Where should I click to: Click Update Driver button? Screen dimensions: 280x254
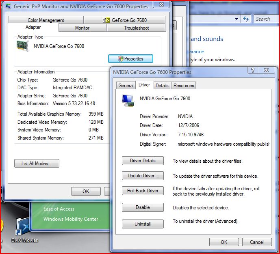[143, 176]
